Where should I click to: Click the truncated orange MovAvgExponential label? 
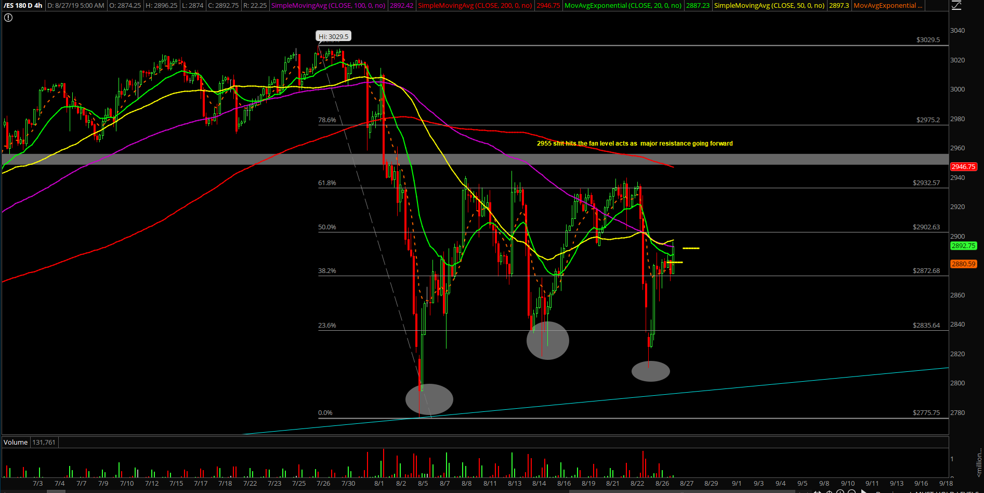(x=888, y=6)
